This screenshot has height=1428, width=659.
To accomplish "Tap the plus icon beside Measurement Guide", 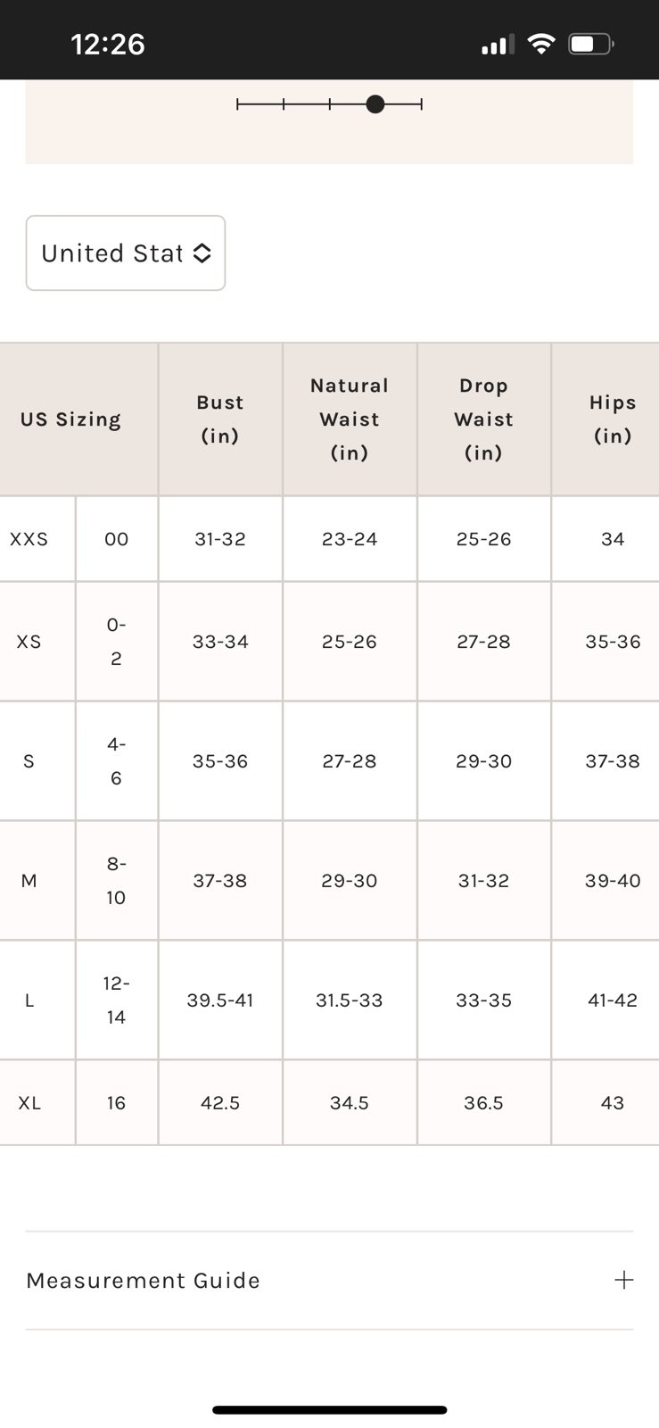I will pyautogui.click(x=624, y=1280).
